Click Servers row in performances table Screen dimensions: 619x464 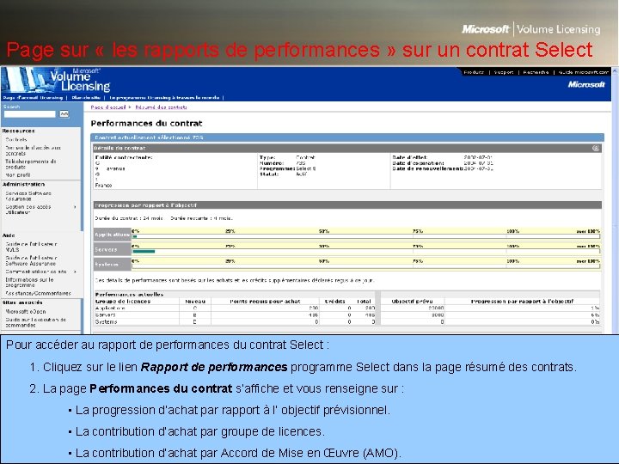tap(347, 315)
